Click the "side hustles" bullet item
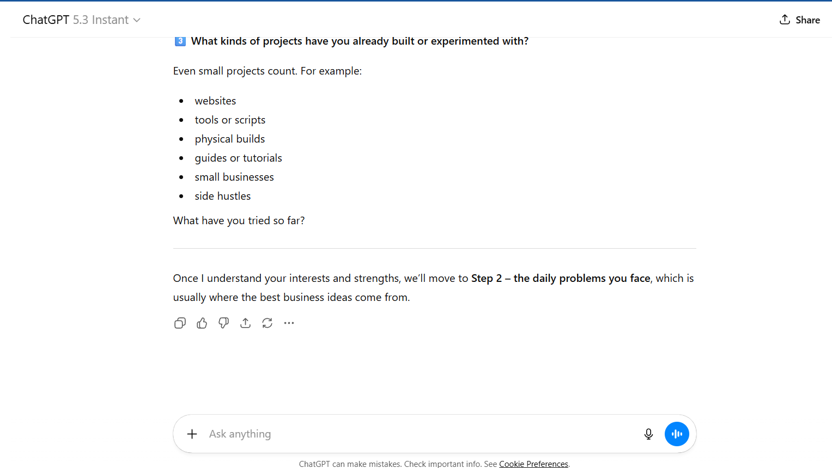The width and height of the screenshot is (832, 468). click(x=223, y=196)
